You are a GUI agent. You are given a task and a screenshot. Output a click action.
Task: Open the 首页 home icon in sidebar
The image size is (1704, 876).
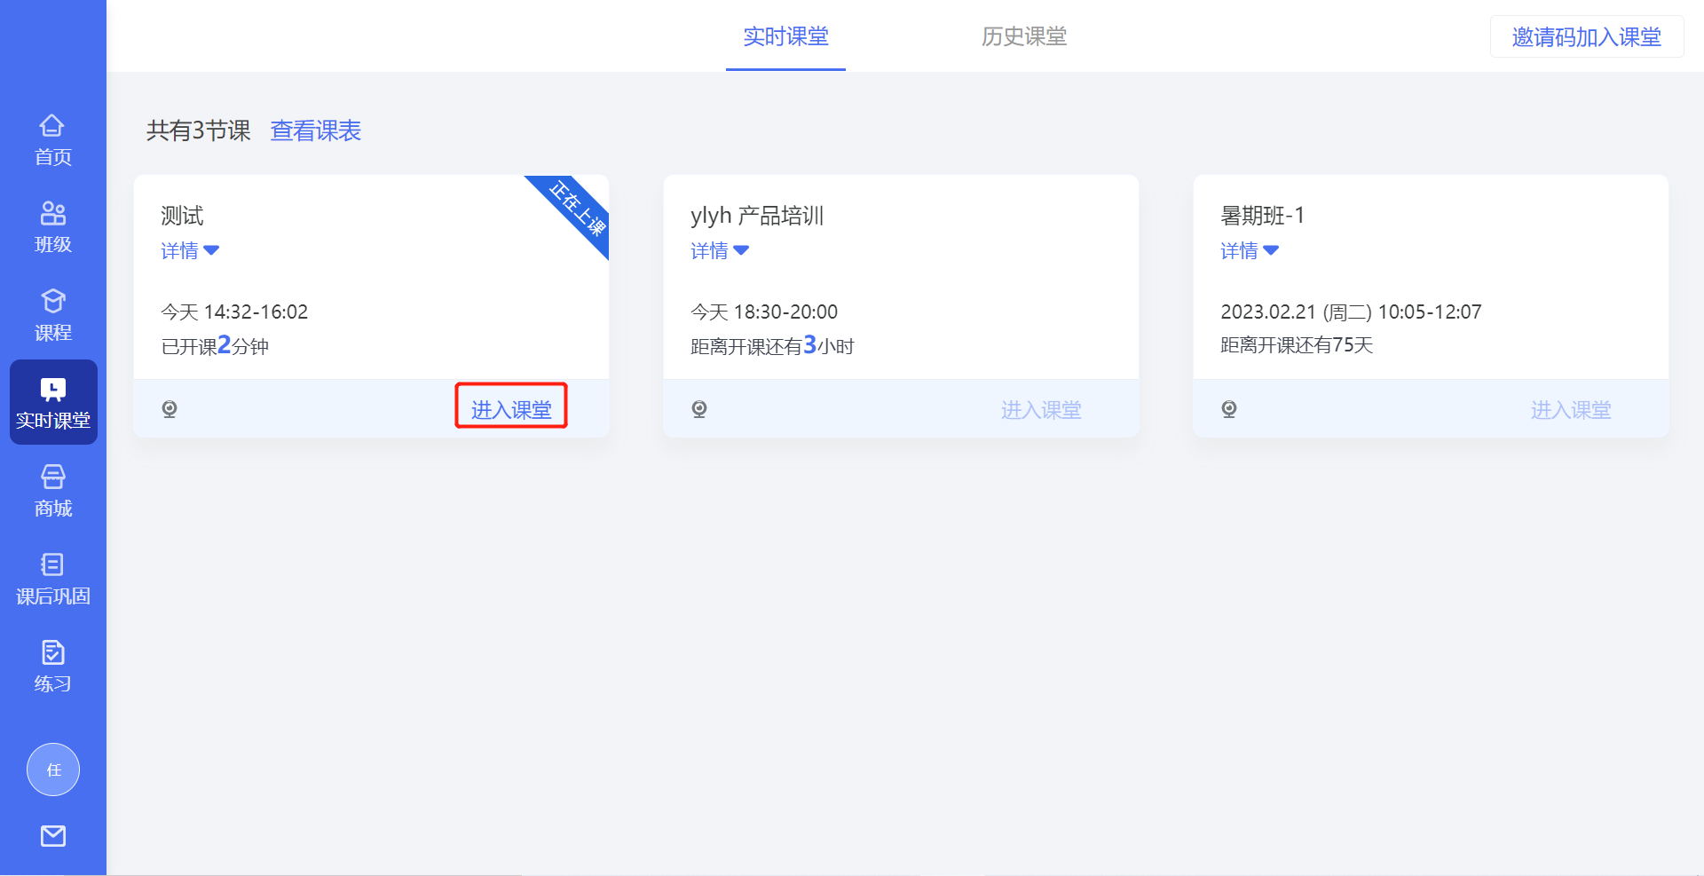click(52, 138)
